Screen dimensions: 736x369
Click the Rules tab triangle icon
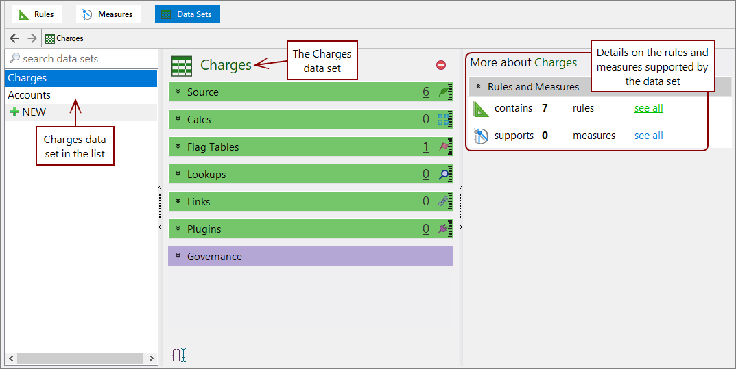click(x=23, y=14)
